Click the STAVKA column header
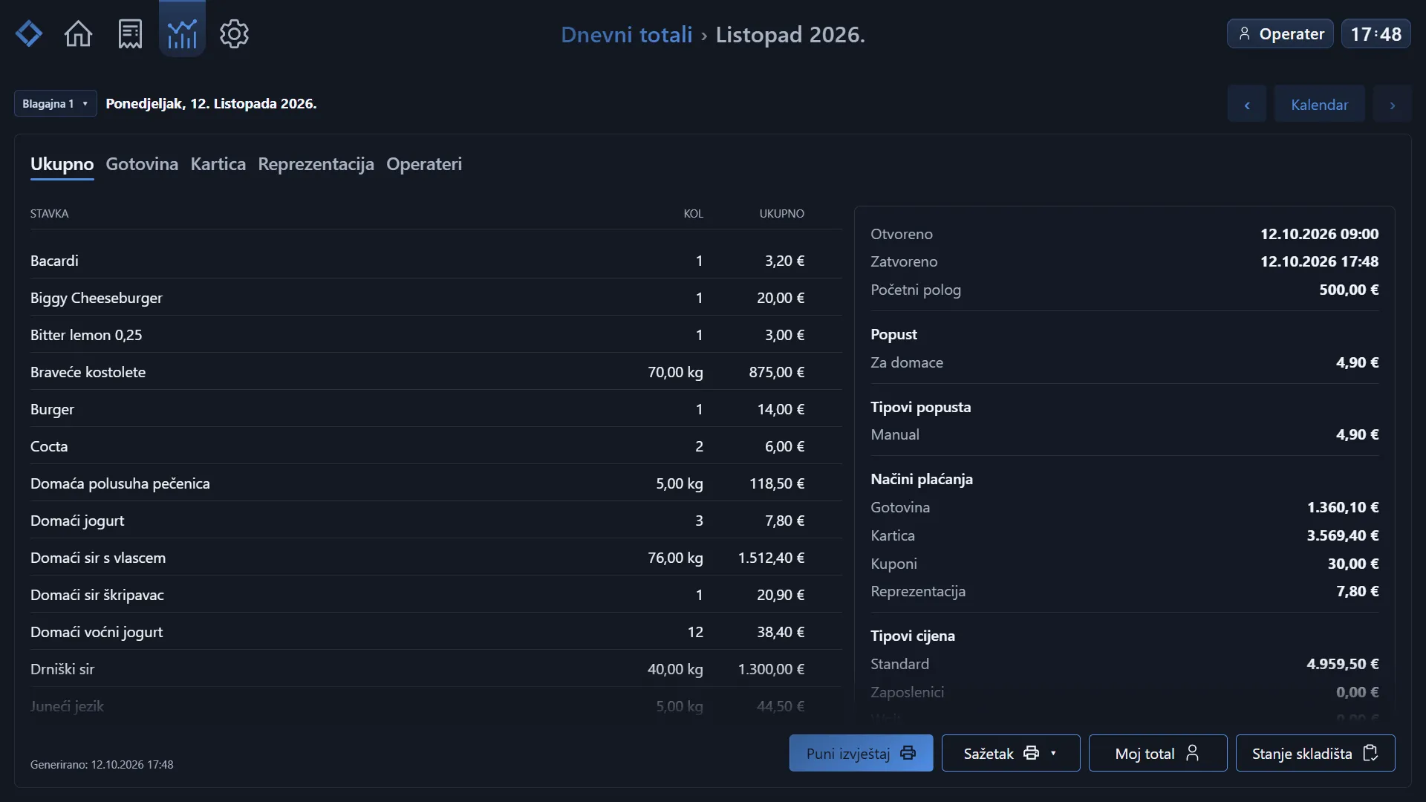 pos(49,214)
